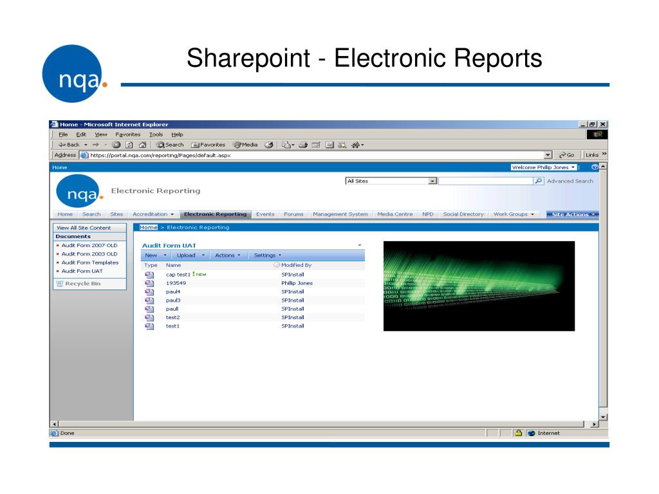Open the Sites navigation tab
Screen dimensions: 659x494
(x=116, y=214)
